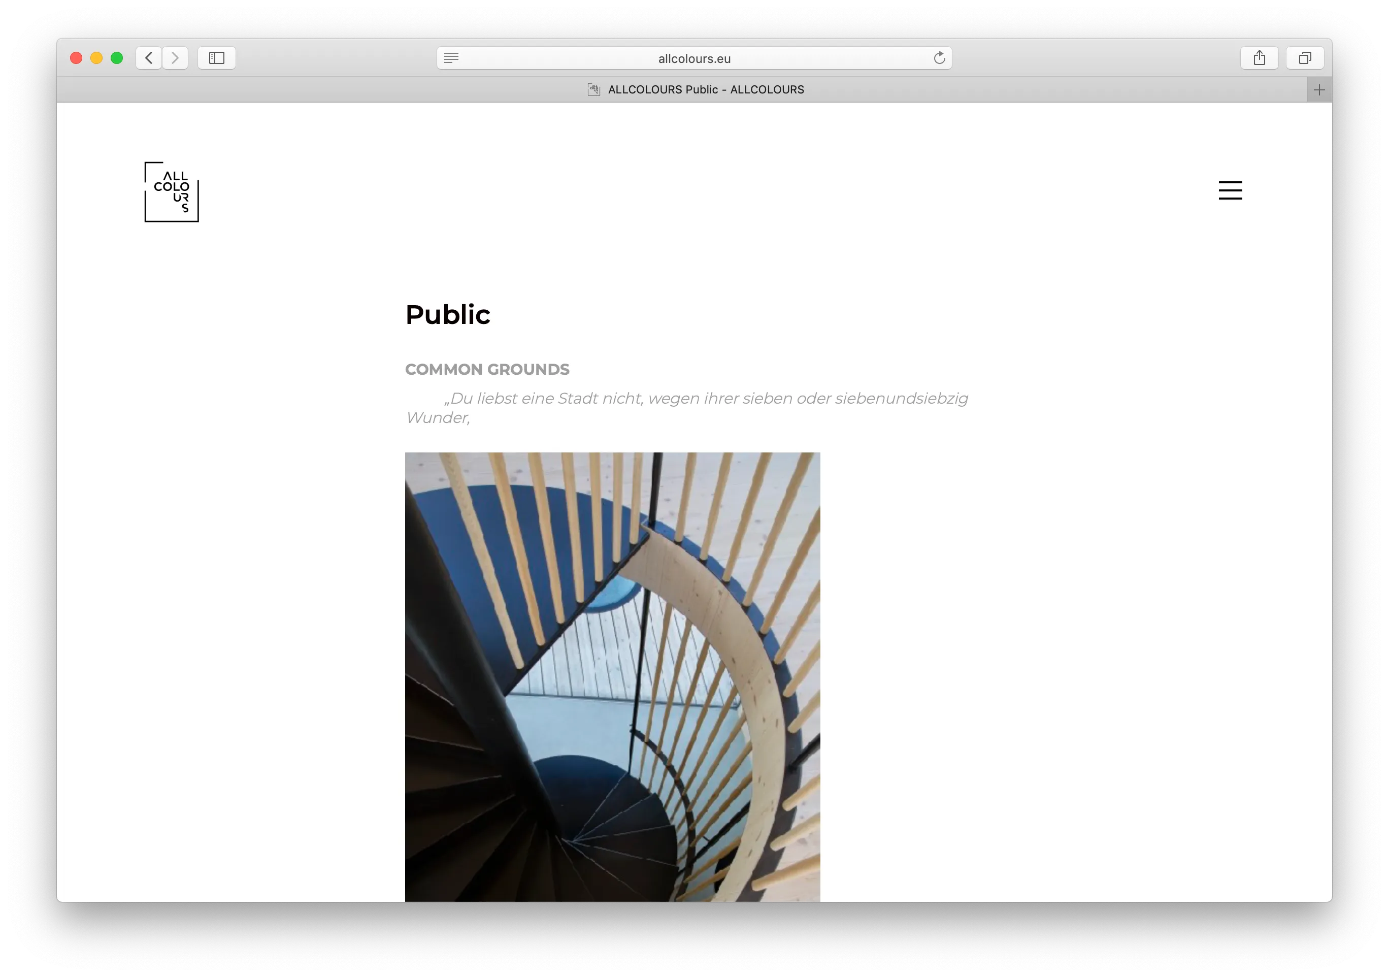This screenshot has width=1389, height=977.
Task: Minimize the window with the yellow button
Action: click(96, 58)
